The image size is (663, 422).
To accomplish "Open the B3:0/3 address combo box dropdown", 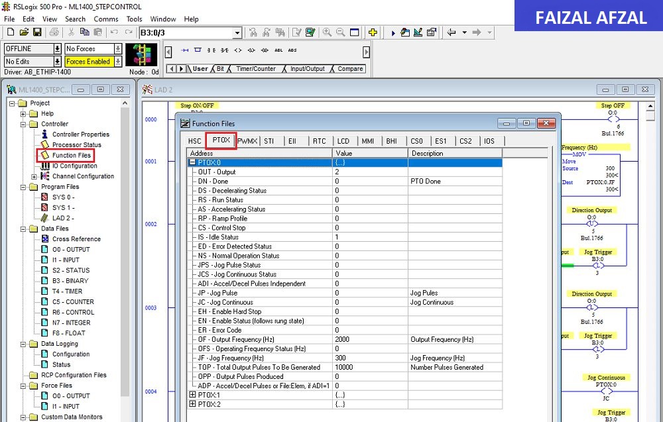I will [237, 32].
